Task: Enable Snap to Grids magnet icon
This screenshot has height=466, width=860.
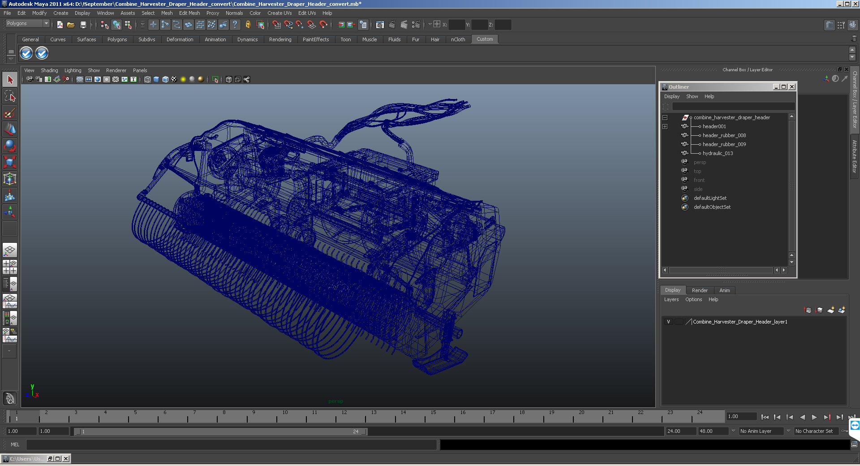Action: [277, 25]
